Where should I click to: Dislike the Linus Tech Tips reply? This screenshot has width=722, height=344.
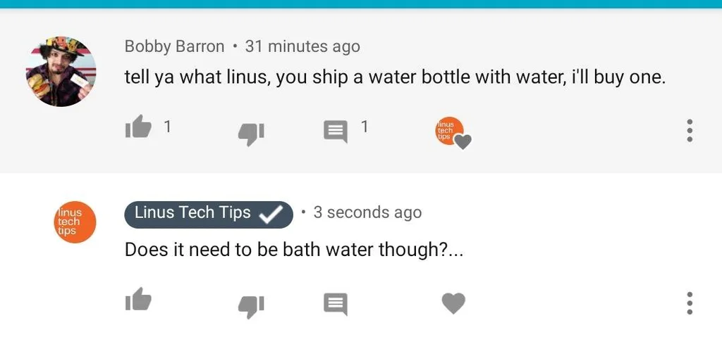pos(251,305)
